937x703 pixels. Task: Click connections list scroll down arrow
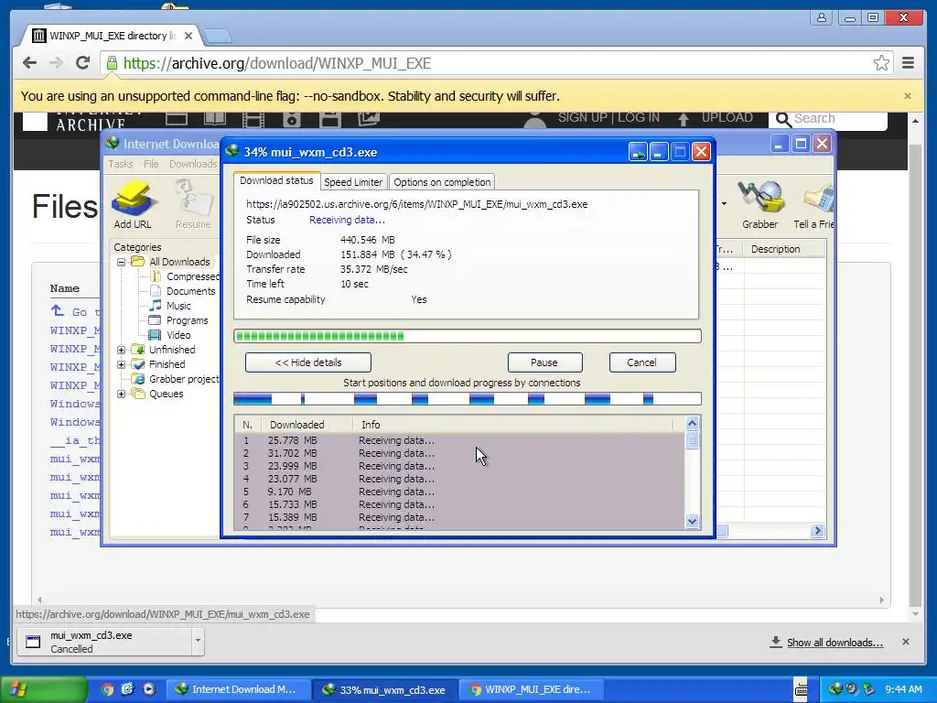coord(692,521)
